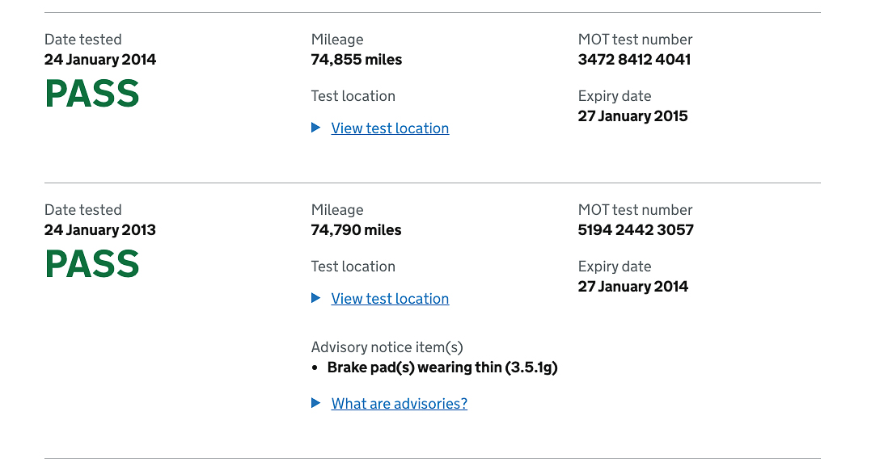Click the green PASS result for 24 January 2013
Image resolution: width=888 pixels, height=462 pixels.
(x=91, y=263)
